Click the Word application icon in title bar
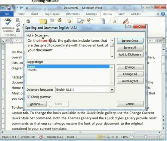 [x=2, y=8]
